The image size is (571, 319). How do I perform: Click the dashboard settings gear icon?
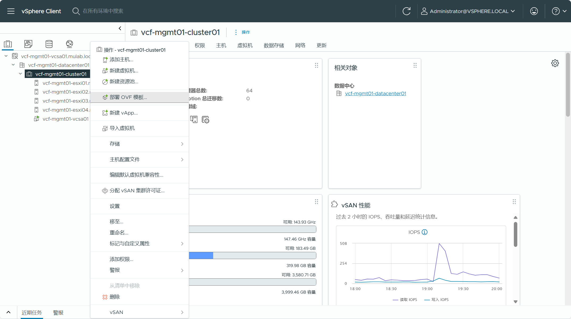(x=555, y=63)
